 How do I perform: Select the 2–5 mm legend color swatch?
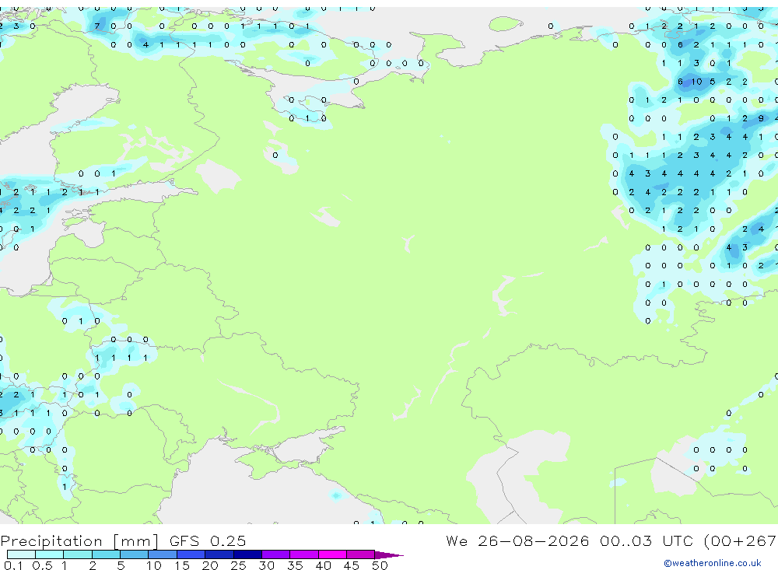pos(106,554)
